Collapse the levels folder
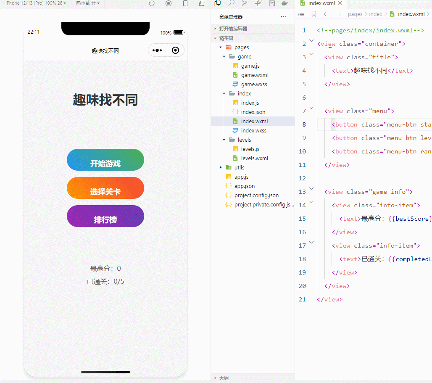 coord(224,140)
